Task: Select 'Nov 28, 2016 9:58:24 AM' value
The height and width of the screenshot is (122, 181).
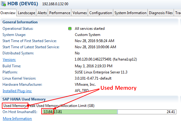Action: pyautogui.click(x=95, y=41)
